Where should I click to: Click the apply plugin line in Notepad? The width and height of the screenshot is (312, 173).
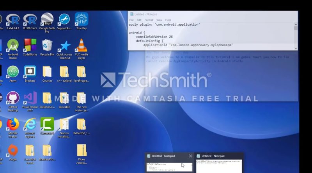click(164, 24)
